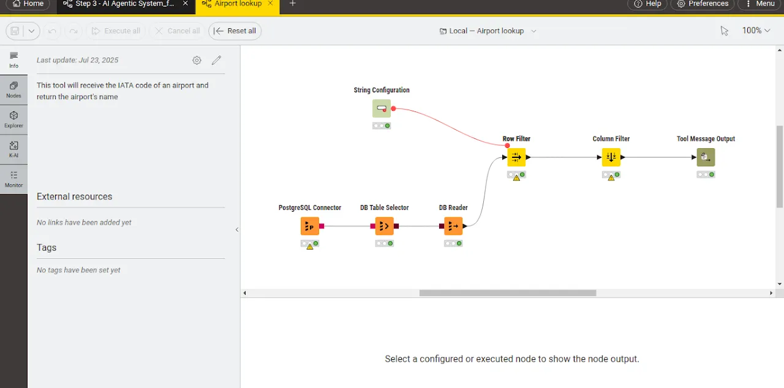Open the Local — Airport lookup workflow selector
This screenshot has width=784, height=388.
point(487,31)
